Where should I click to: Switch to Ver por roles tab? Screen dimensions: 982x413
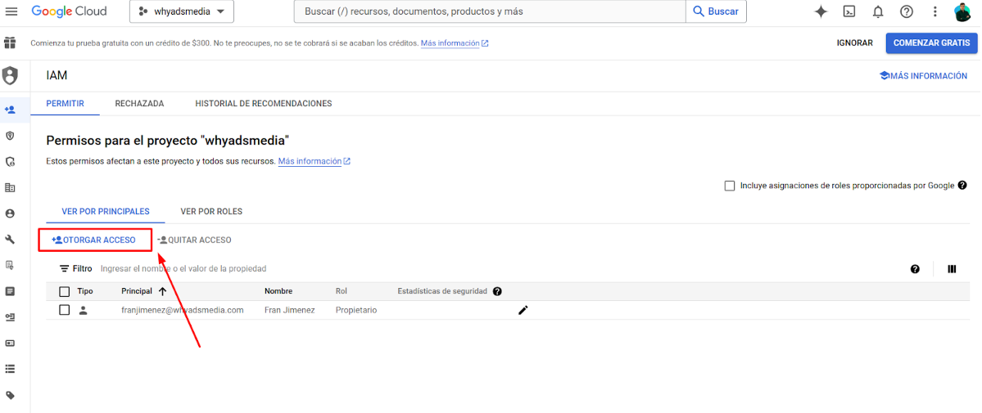[211, 211]
